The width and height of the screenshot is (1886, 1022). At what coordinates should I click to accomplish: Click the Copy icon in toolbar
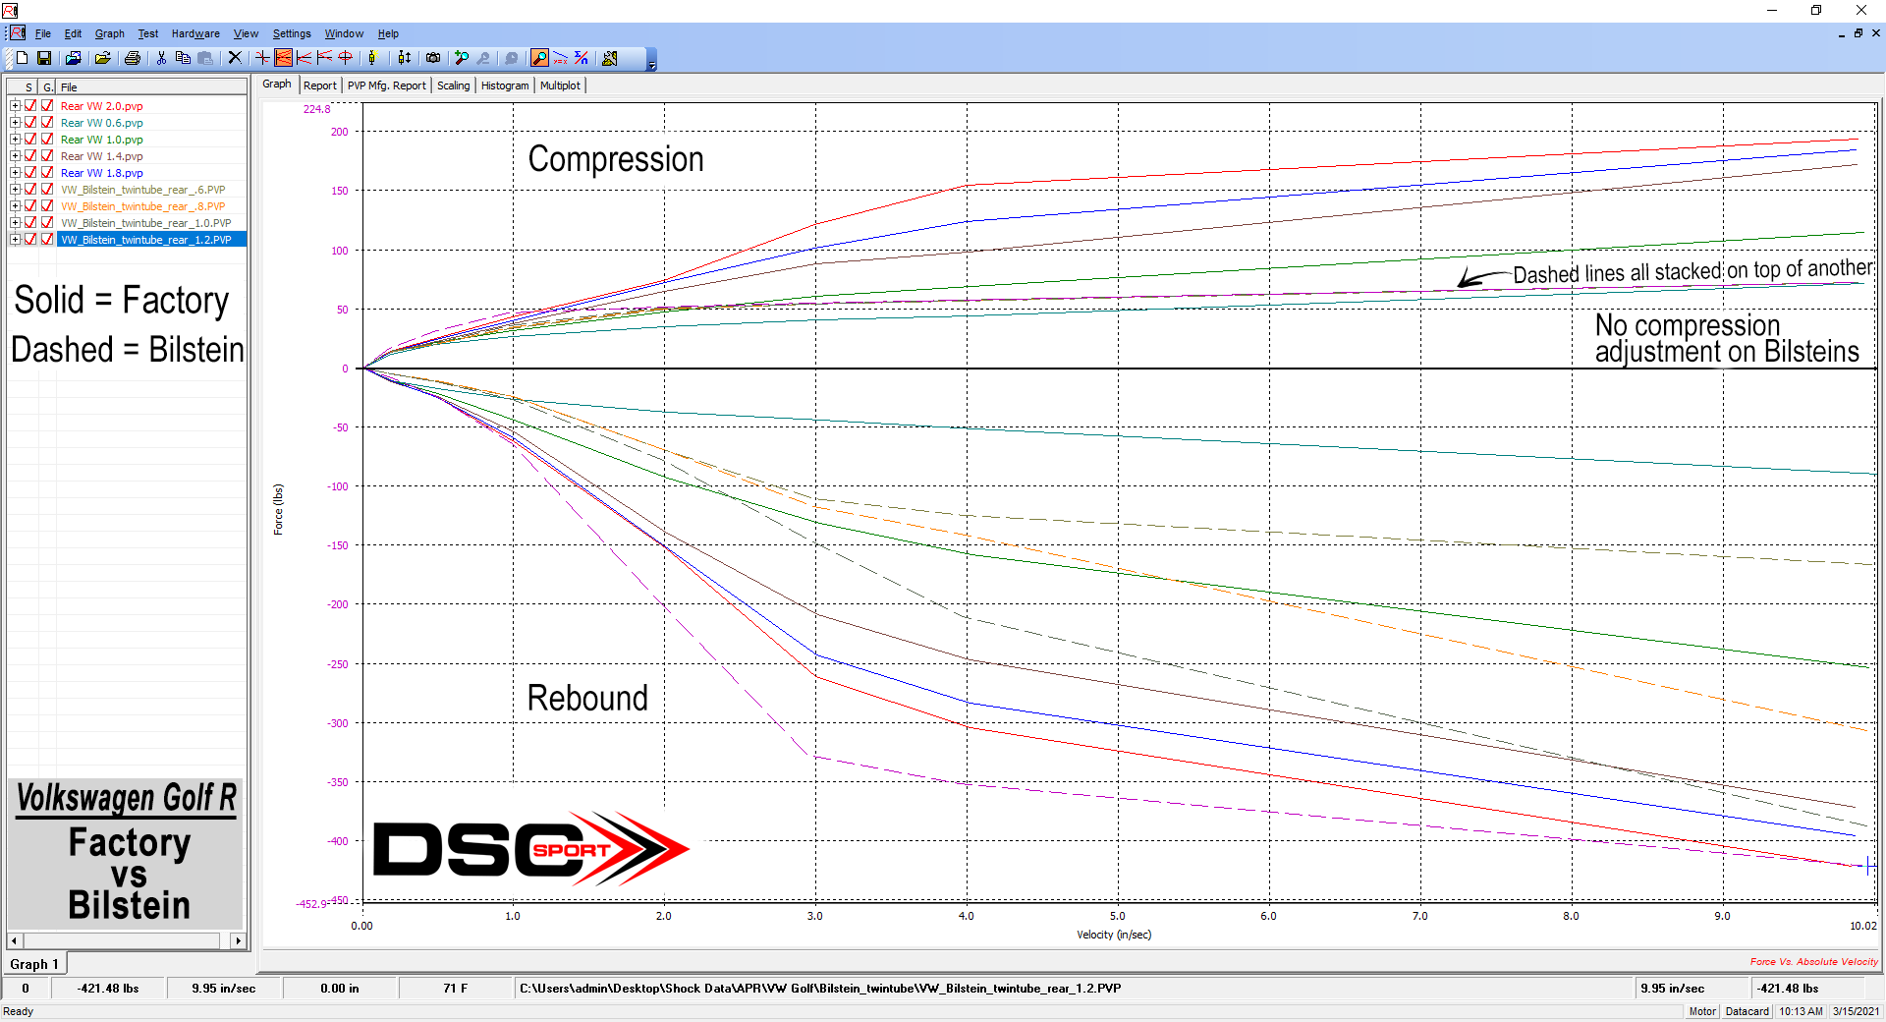point(183,58)
